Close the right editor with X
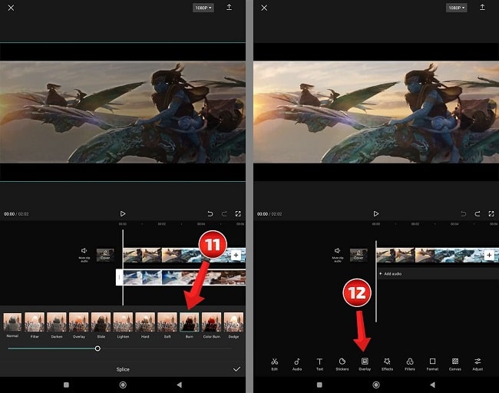This screenshot has height=393, width=499. 264,8
